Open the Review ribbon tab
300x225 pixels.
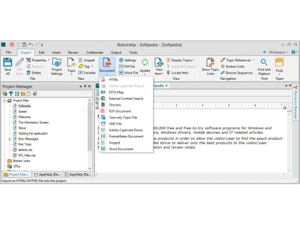coord(73,52)
